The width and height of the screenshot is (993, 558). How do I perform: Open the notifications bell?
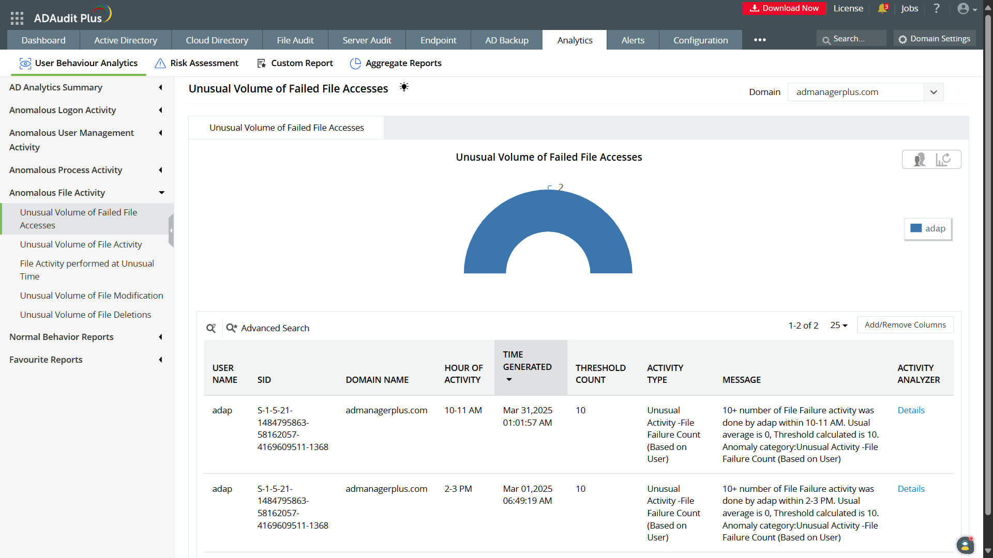[x=882, y=8]
